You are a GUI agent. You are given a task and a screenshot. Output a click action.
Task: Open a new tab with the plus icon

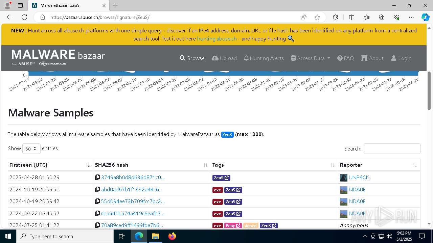click(115, 5)
